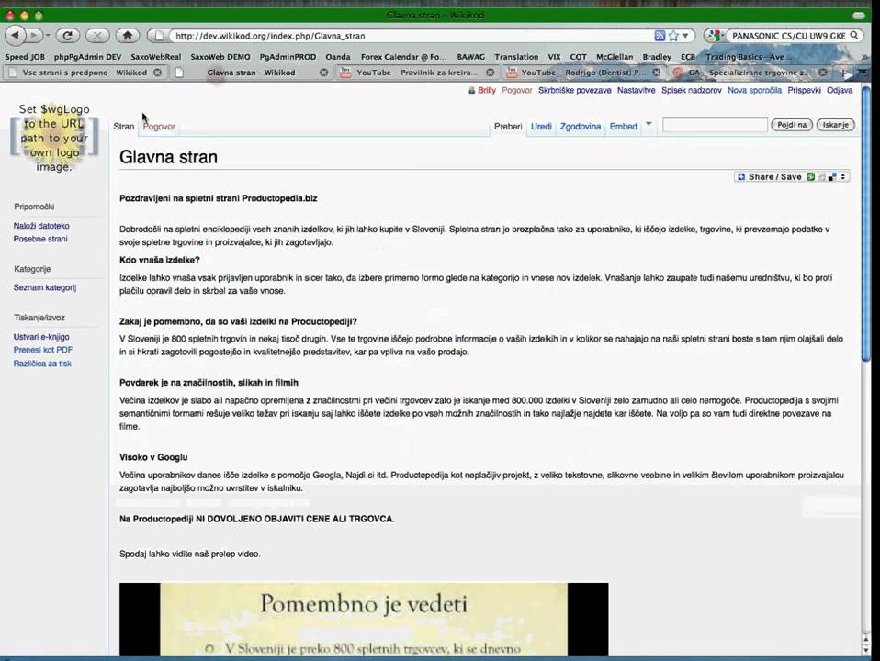Switch to 'Vse strani s predpono' tab
880x661 pixels.
click(x=85, y=73)
